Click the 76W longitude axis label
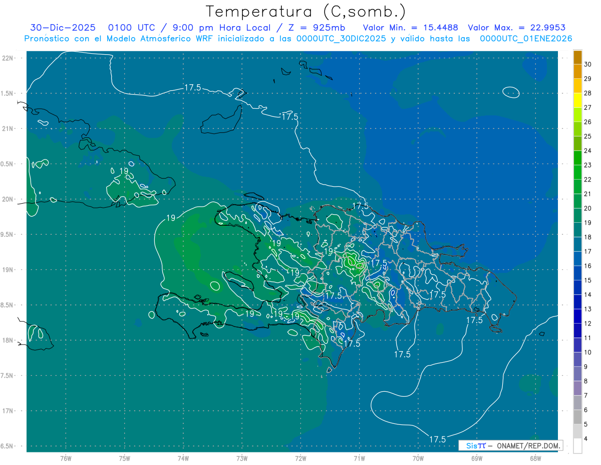This screenshot has height=465, width=601. 66,458
